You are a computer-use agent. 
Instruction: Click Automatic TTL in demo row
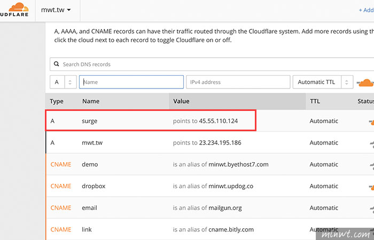(x=324, y=164)
